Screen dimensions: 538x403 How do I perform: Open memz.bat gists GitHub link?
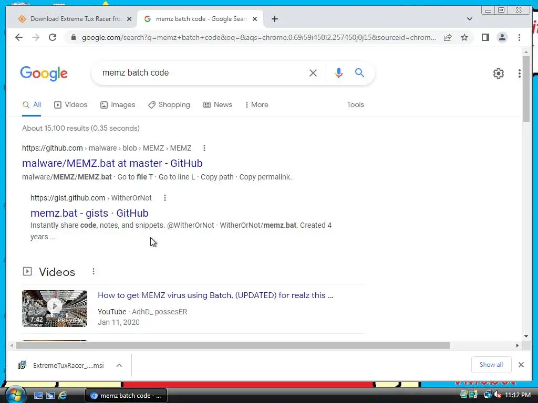89,213
